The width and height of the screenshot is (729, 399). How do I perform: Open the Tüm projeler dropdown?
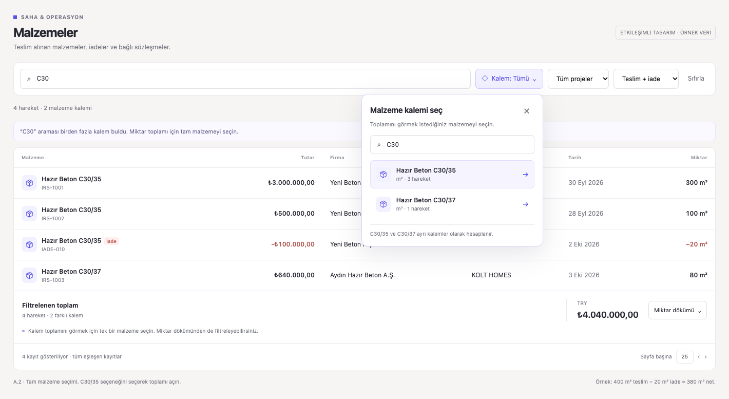coord(579,79)
